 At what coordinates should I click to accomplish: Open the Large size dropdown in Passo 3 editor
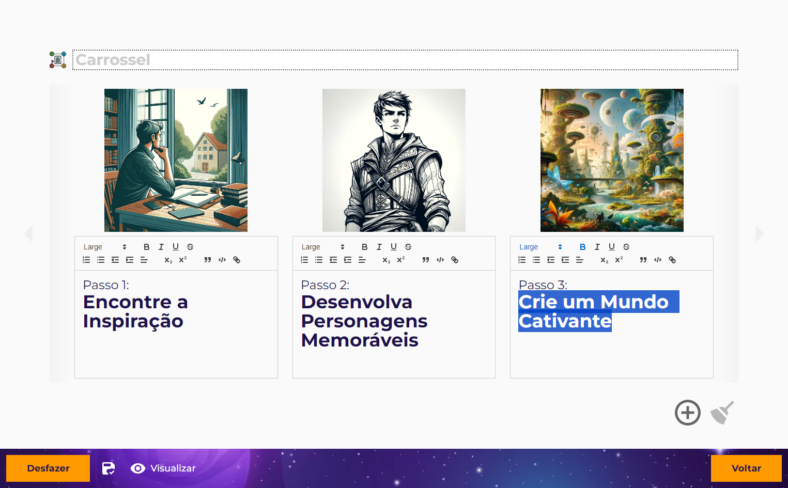tap(541, 247)
